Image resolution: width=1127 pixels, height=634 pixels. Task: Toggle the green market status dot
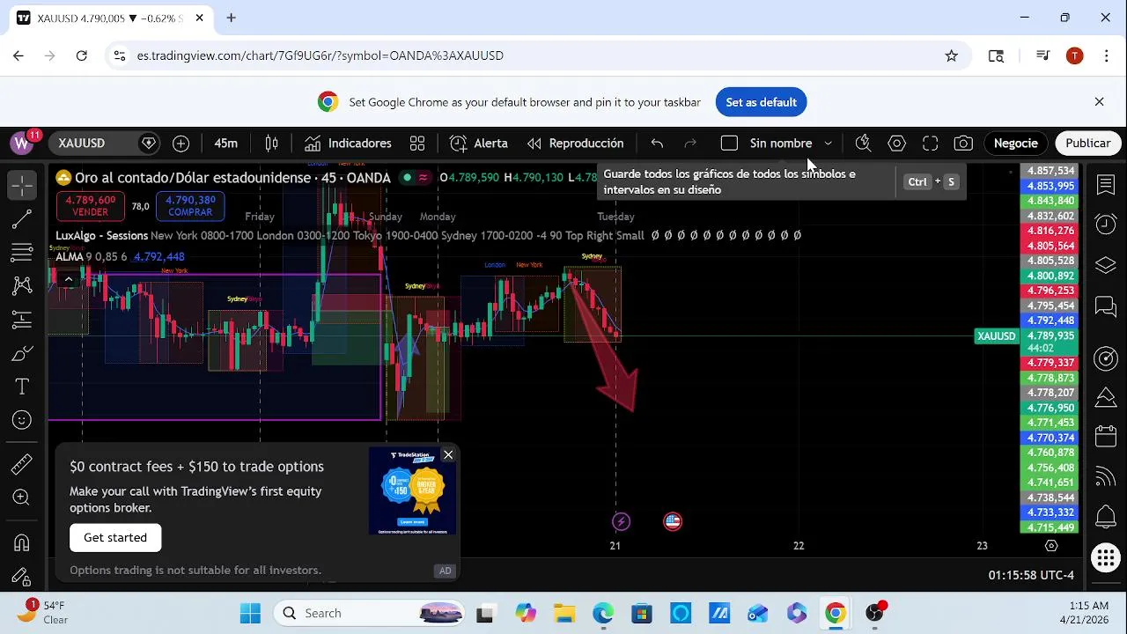click(x=407, y=178)
